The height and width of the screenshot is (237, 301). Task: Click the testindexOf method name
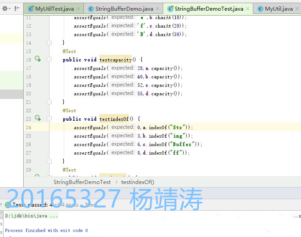click(114, 119)
